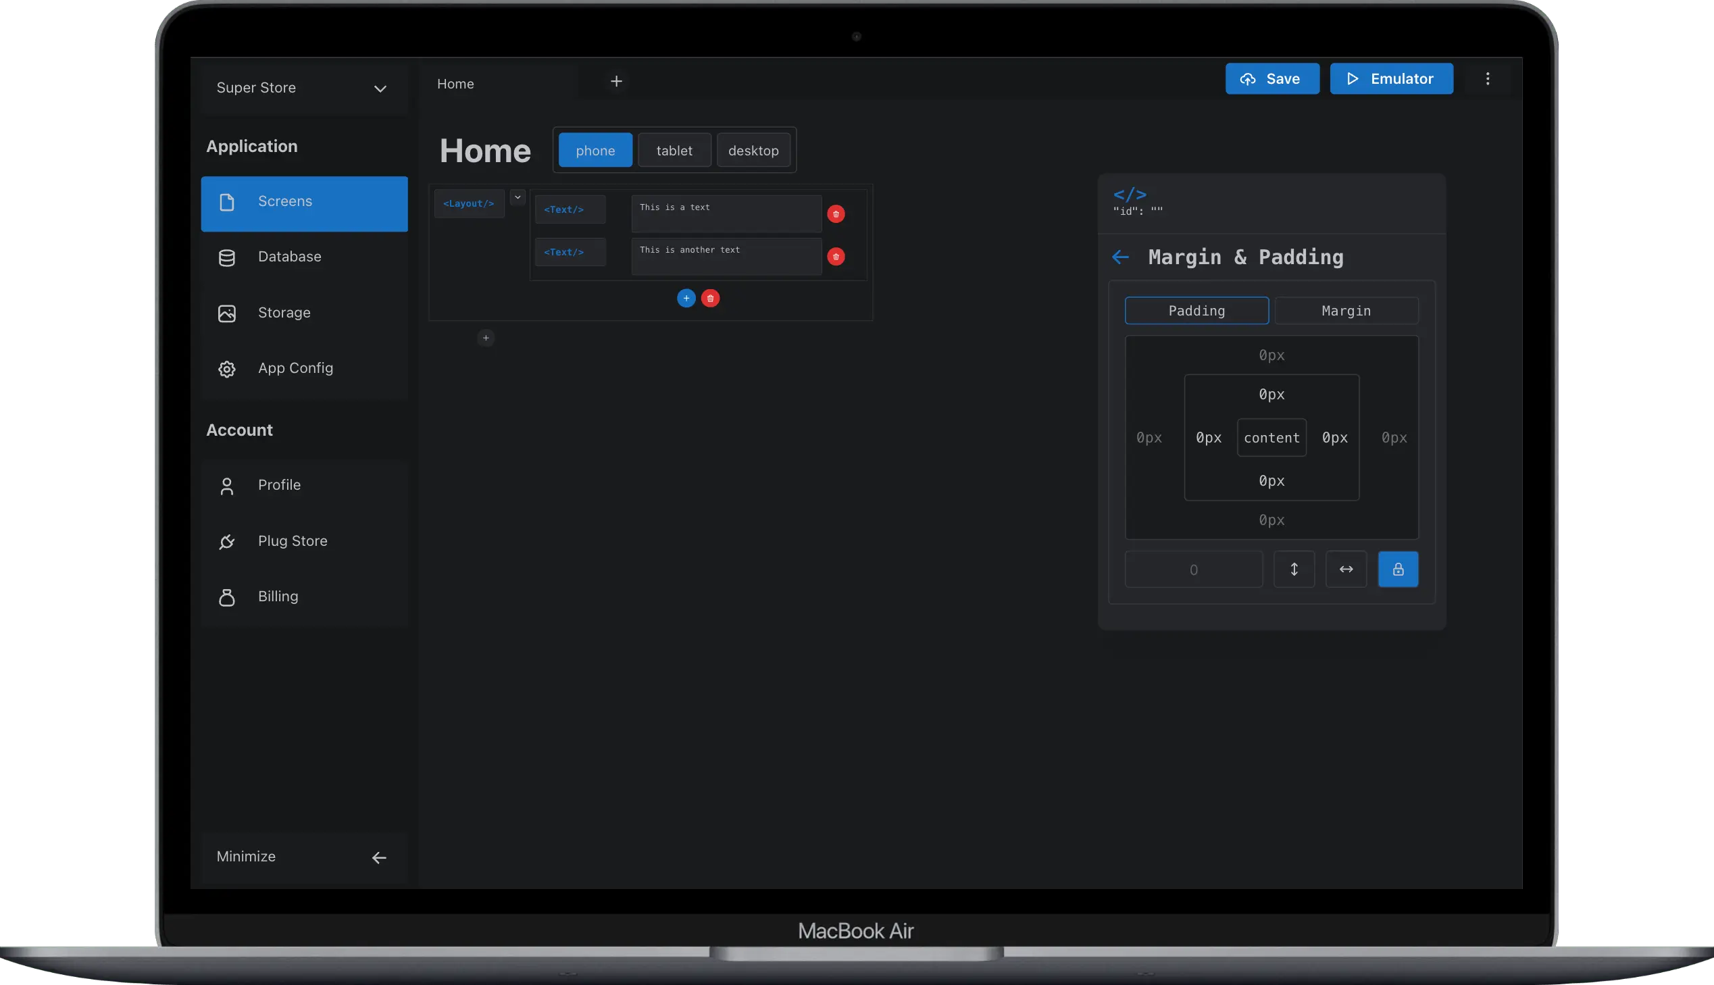The height and width of the screenshot is (985, 1714).
Task: Open the Billing section
Action: pos(277,596)
